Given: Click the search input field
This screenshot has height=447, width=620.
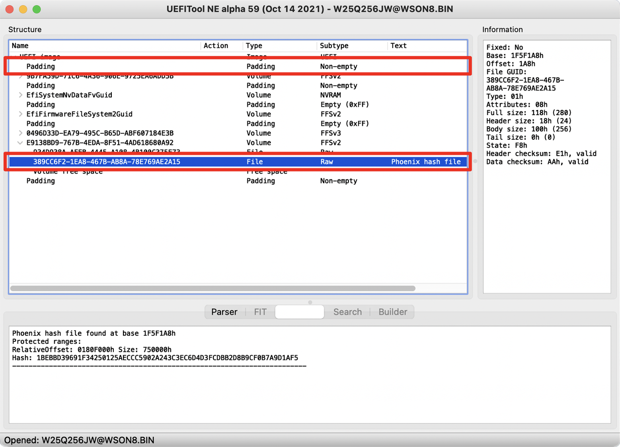Looking at the screenshot, I should click(299, 312).
